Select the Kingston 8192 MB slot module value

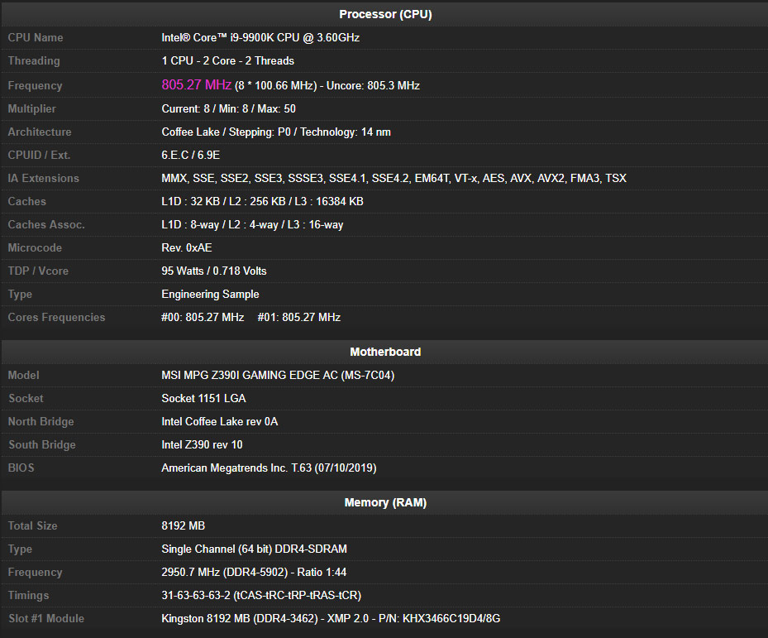[331, 618]
